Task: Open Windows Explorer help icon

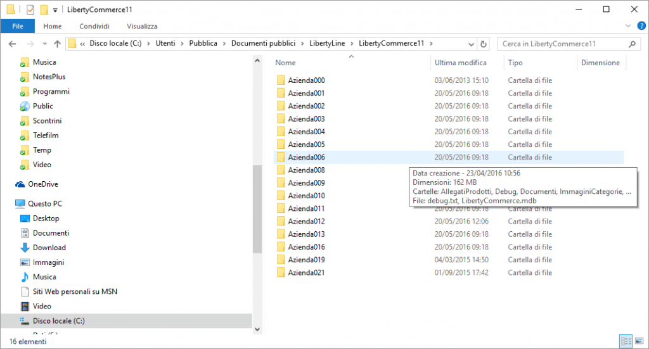Action: point(641,26)
